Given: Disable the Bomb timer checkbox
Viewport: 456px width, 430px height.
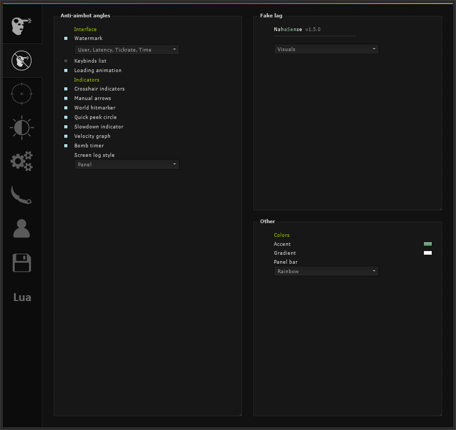Looking at the screenshot, I should [x=66, y=146].
